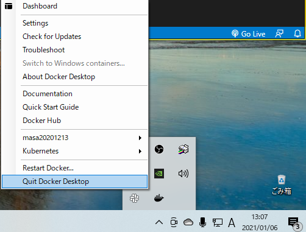Screen dimensions: 306x232
Task: Open About Docker Desktop
Action: coord(74,77)
